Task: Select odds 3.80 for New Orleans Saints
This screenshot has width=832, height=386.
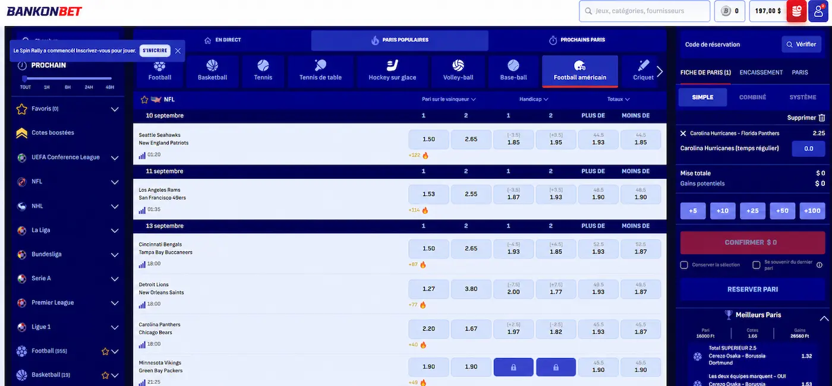Action: coord(471,289)
